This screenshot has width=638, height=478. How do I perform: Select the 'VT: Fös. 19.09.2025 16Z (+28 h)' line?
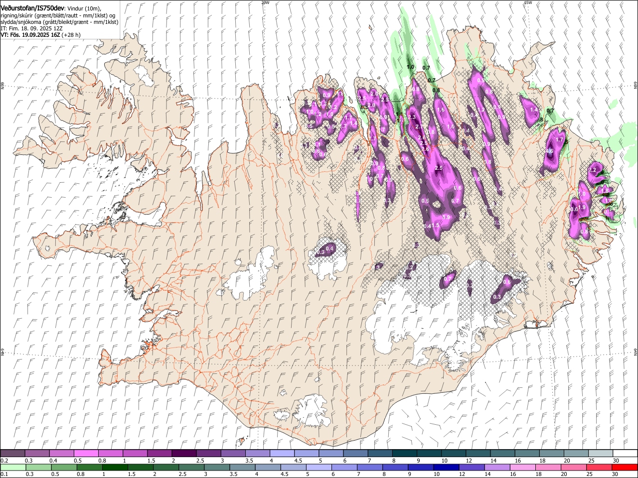coord(40,35)
